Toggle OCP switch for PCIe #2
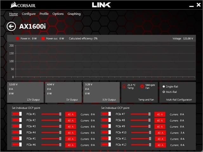 pos(17,120)
